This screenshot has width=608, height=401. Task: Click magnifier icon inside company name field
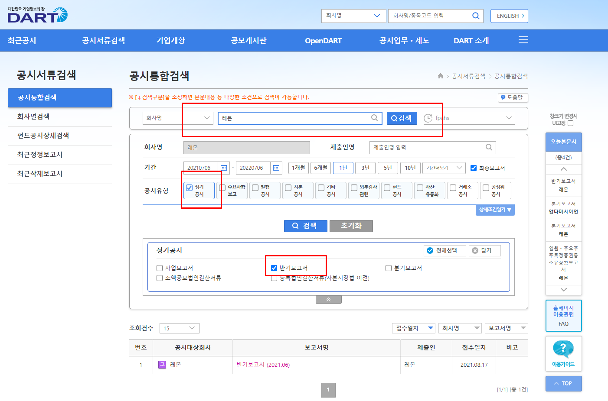[375, 118]
